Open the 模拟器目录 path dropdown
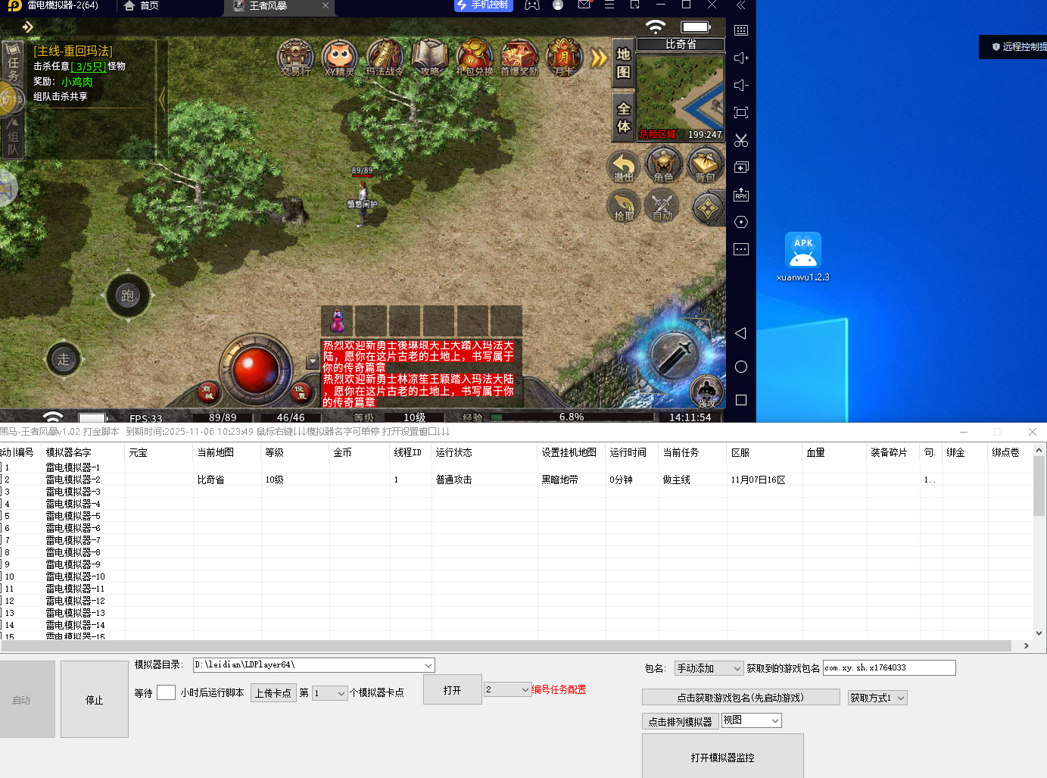 coord(428,665)
